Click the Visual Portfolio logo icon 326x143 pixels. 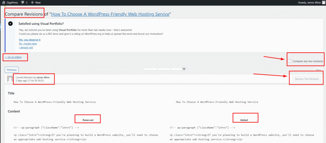11,24
